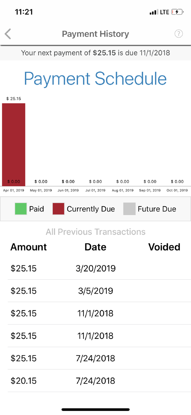Tap the home indicator bar at bottom
Viewport: 191px width, 415px height.
pos(95,409)
